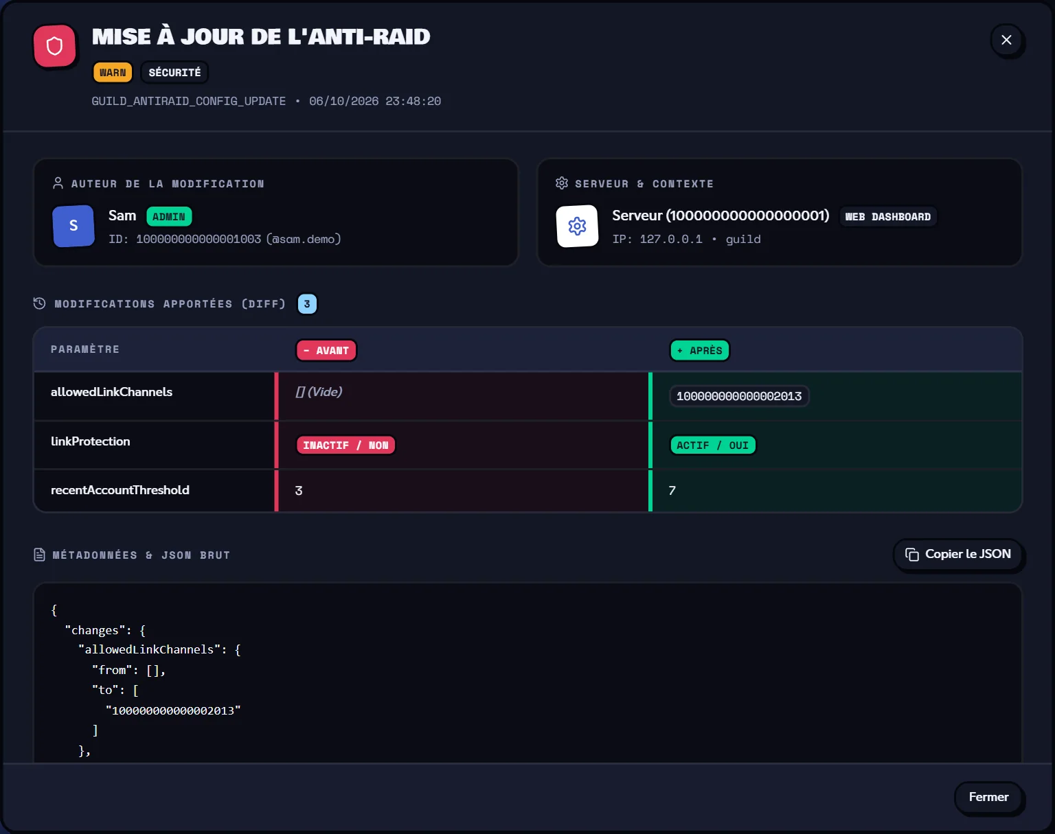The height and width of the screenshot is (834, 1055).
Task: Click the ACTIF / OUI badge
Action: [x=713, y=445]
